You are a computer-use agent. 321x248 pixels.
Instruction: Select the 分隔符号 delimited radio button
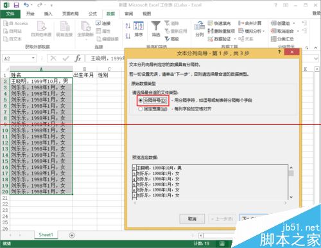click(141, 100)
